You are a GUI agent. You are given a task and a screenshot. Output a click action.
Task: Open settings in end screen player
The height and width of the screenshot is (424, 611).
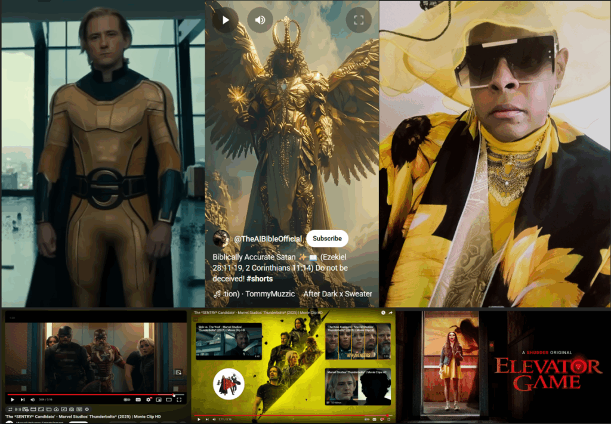pos(381,419)
